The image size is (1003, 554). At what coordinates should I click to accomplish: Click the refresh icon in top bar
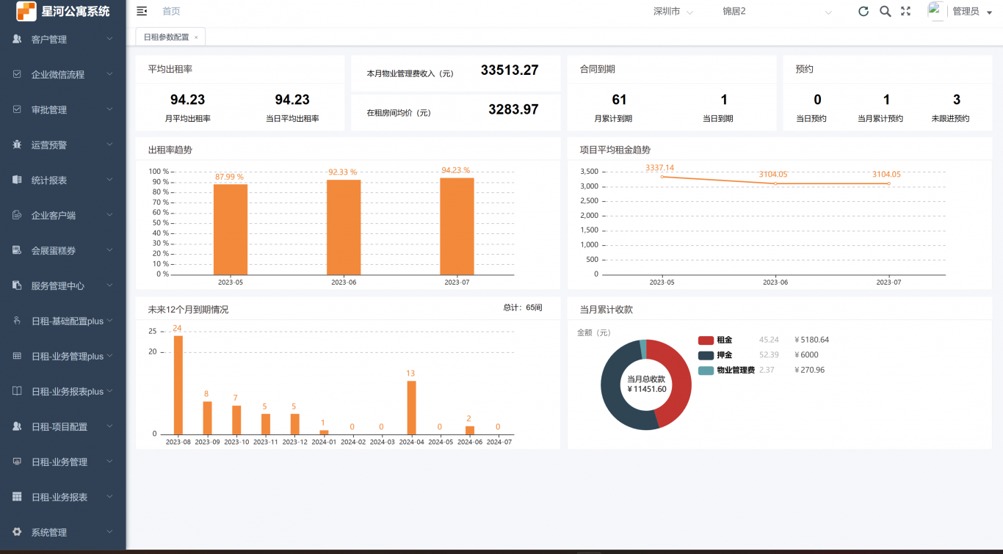pyautogui.click(x=863, y=11)
